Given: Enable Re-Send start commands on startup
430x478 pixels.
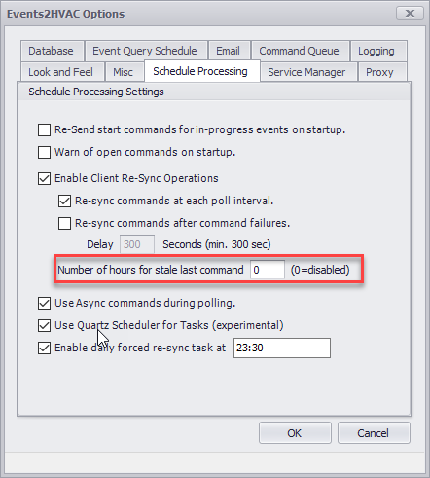Looking at the screenshot, I should (x=44, y=129).
